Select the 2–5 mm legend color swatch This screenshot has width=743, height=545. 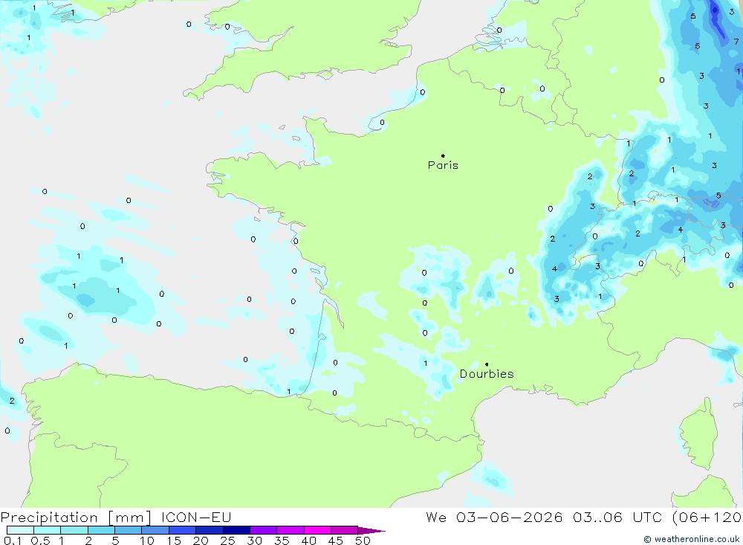[x=101, y=530]
